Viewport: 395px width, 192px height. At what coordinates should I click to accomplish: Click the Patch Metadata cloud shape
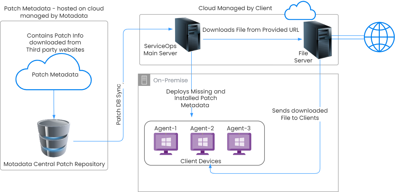[53, 71]
